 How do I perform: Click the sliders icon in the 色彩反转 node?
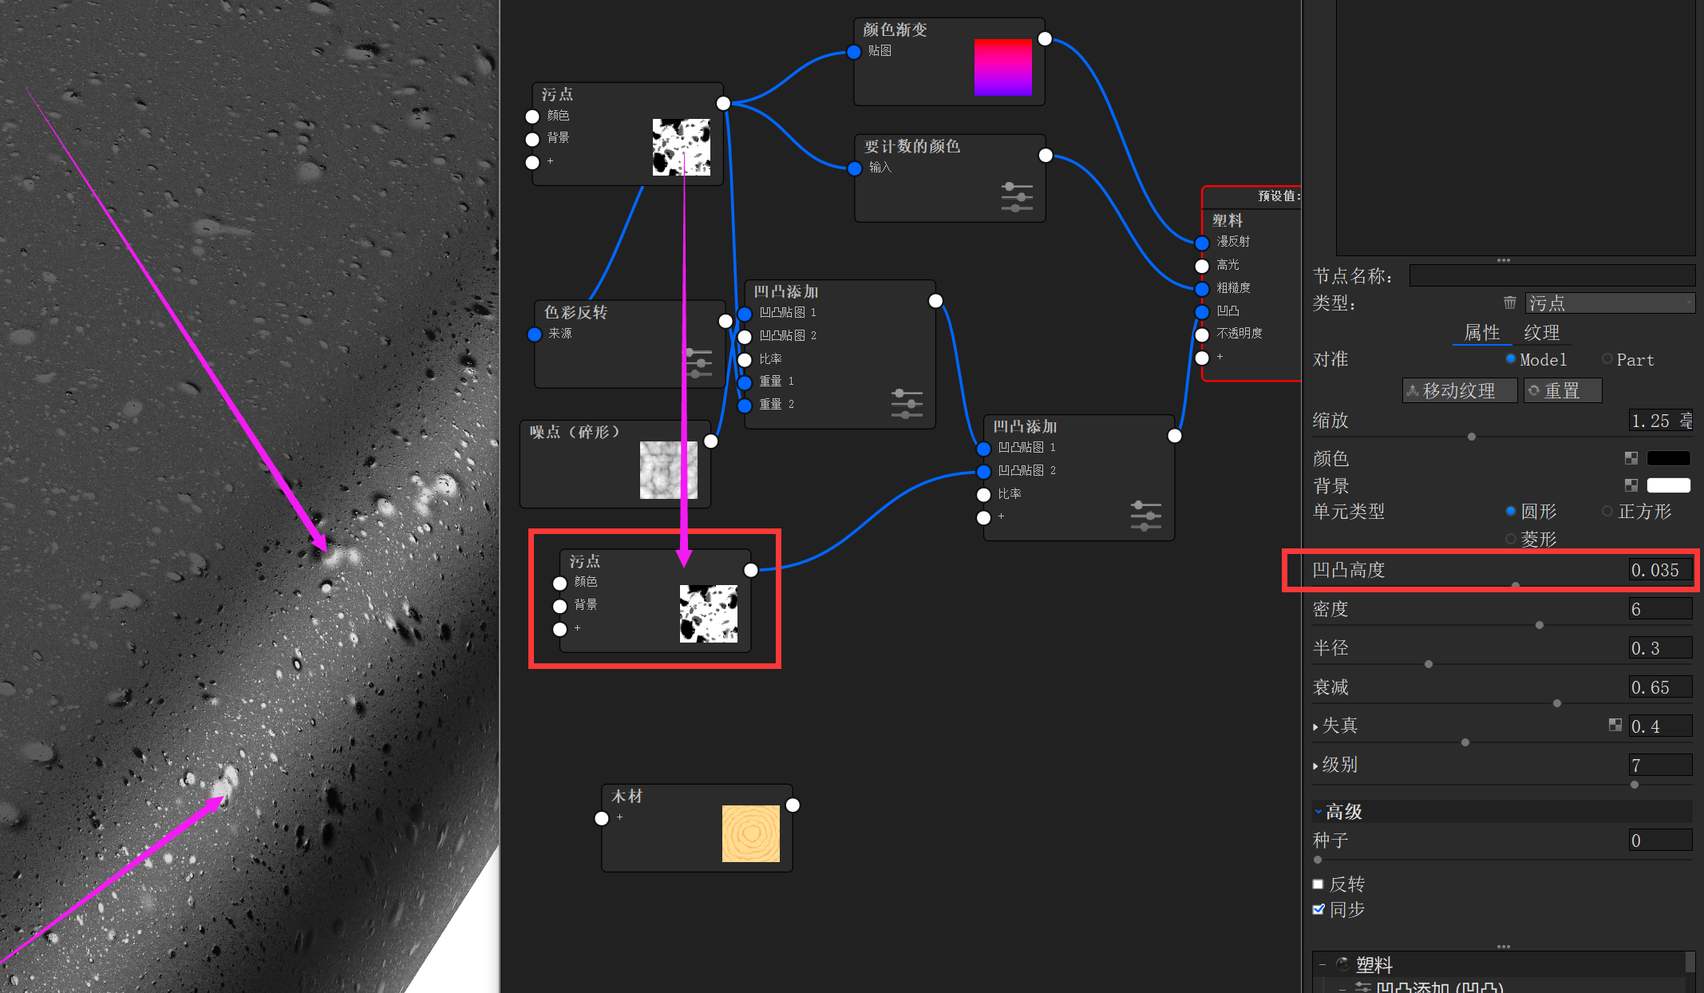coord(699,363)
